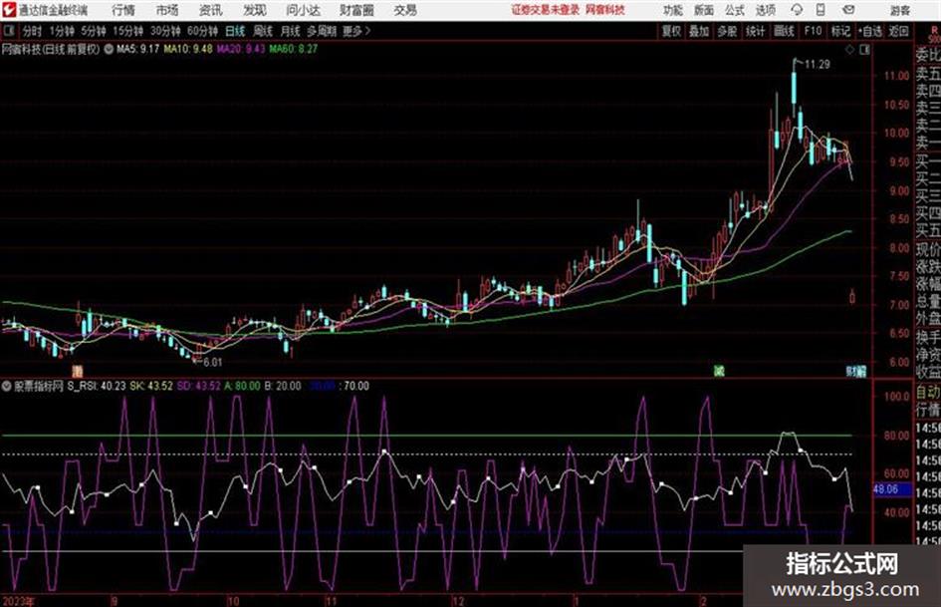The width and height of the screenshot is (941, 607).
Task: Click the MA5: 9.17 indicator value
Action: 138,49
